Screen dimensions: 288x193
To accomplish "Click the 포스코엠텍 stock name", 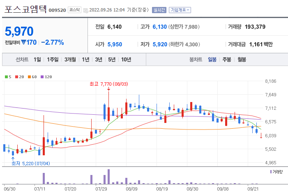I will coord(25,9).
